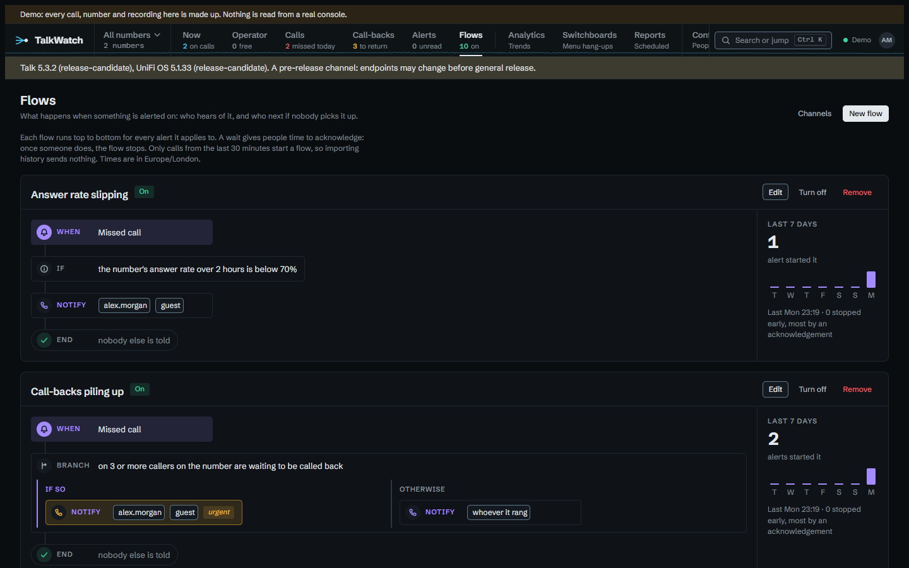Viewport: 909px width, 568px height.
Task: Click Monday's bar in Answer rate slipping chart
Action: coord(871,280)
